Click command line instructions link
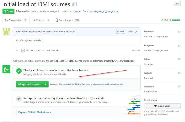 click(x=111, y=85)
